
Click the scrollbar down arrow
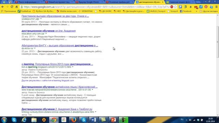(x=218, y=115)
